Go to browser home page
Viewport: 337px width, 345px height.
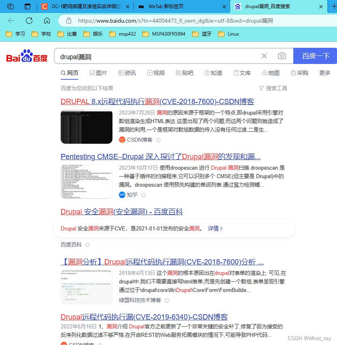click(47, 21)
